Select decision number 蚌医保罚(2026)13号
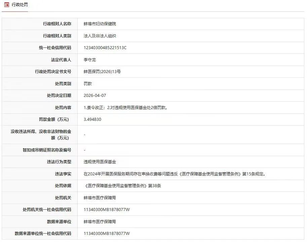The image size is (308, 242). [103, 71]
